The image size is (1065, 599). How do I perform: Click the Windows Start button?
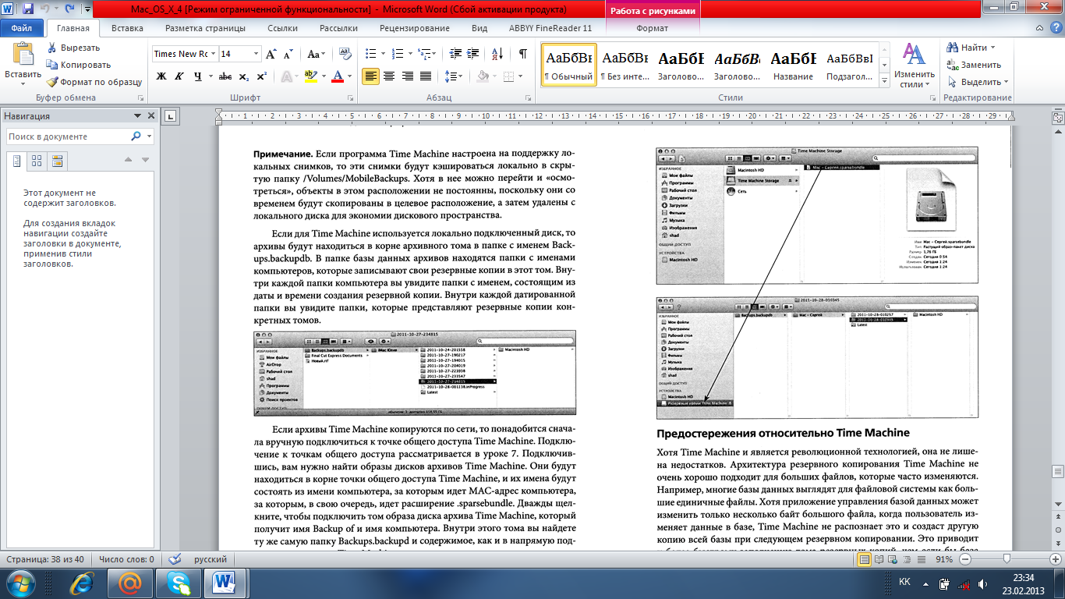click(21, 583)
